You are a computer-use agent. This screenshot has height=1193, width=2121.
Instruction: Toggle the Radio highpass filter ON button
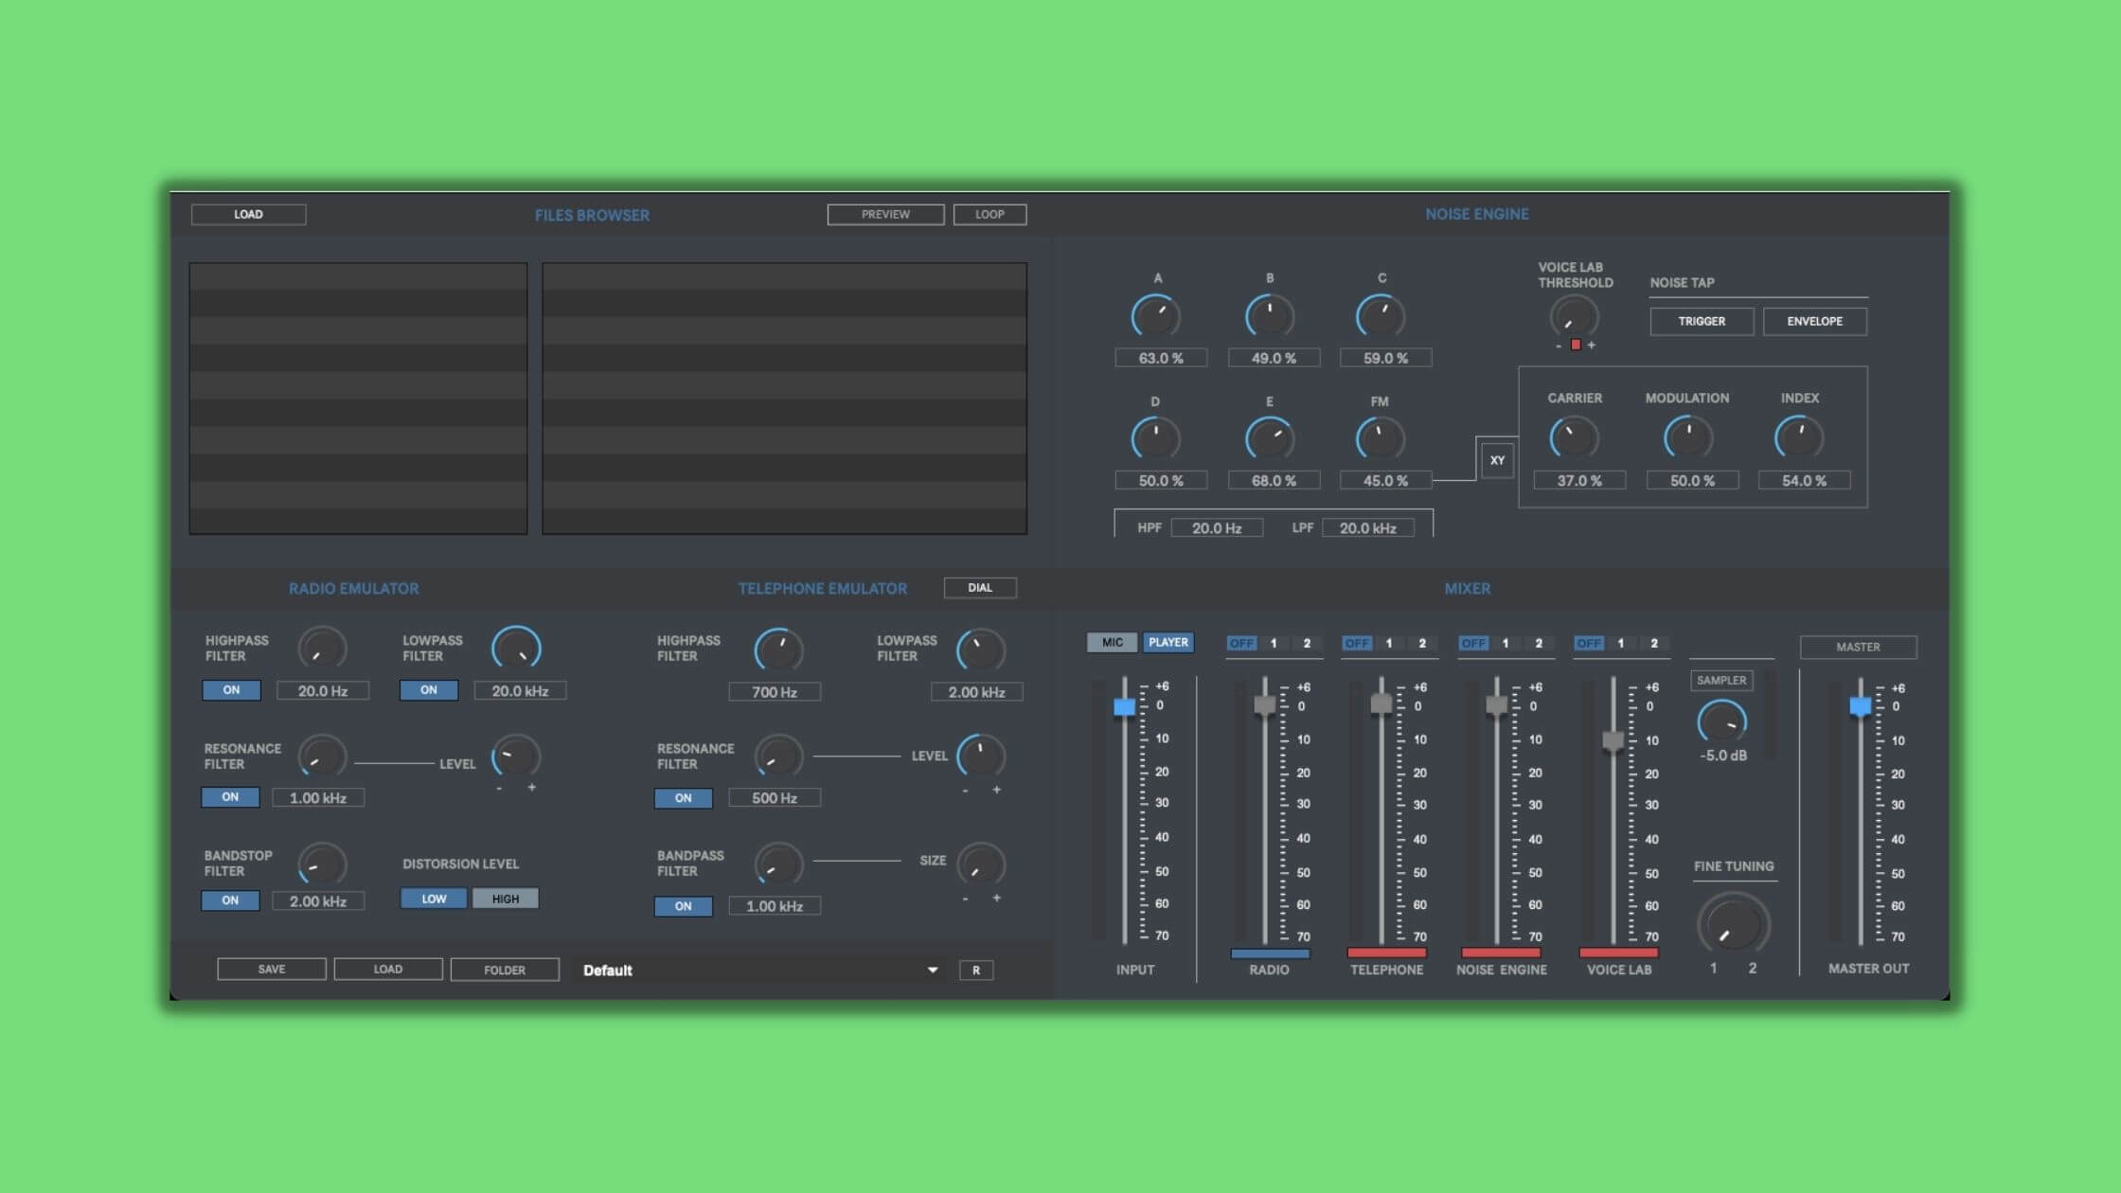231,690
